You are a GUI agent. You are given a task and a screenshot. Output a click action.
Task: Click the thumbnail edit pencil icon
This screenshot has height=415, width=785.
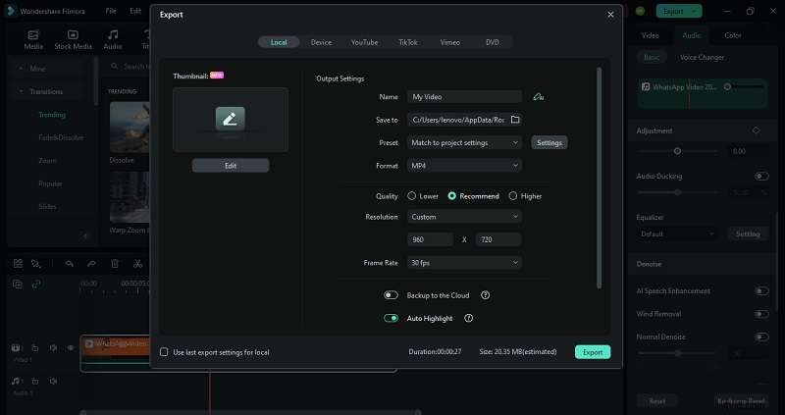click(231, 119)
